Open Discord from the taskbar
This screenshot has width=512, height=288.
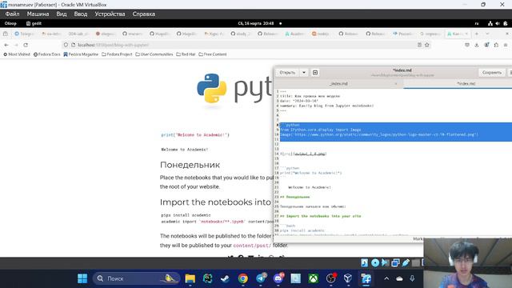[x=278, y=278]
